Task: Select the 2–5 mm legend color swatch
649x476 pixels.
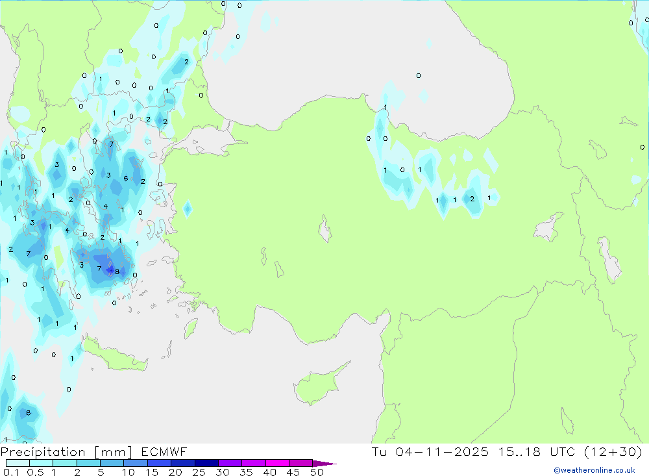Action: pos(88,463)
